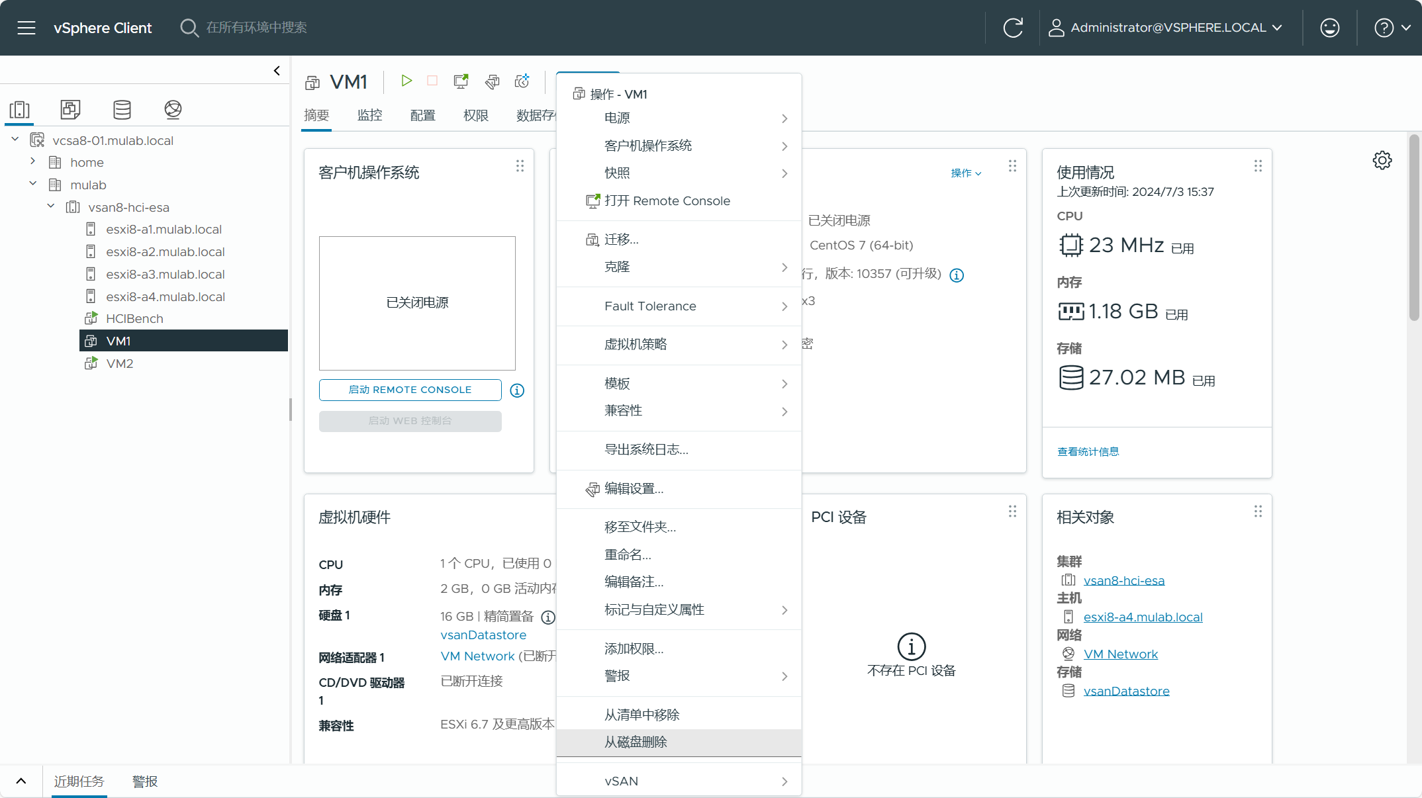The width and height of the screenshot is (1422, 798).
Task: Open the 监控 tab
Action: 369,115
